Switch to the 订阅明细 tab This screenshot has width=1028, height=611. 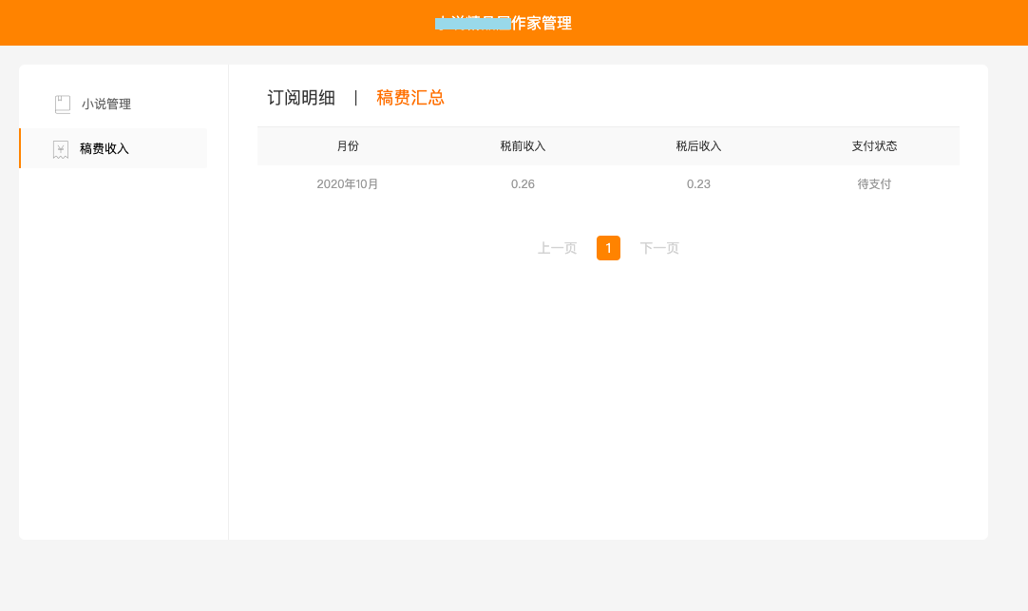(x=301, y=98)
